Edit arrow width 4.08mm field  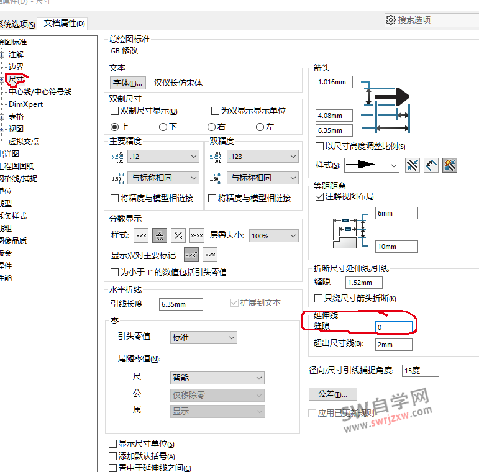tap(334, 116)
